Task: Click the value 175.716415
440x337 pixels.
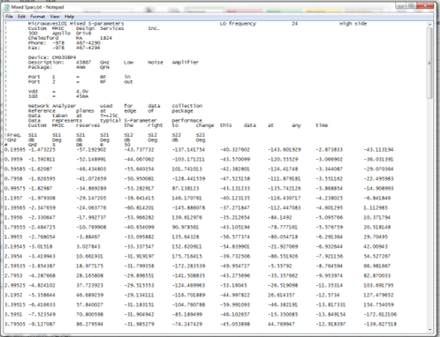Action: click(186, 257)
